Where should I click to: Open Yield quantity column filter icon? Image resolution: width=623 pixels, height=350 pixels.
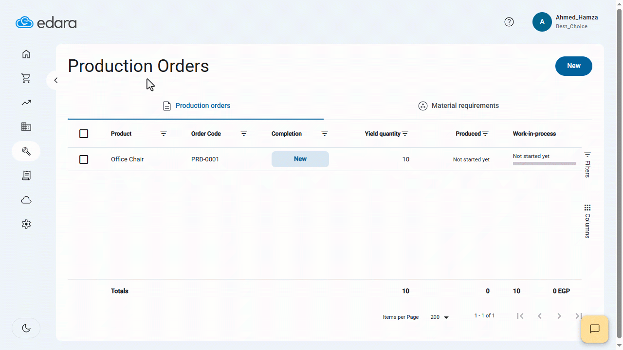[405, 134]
